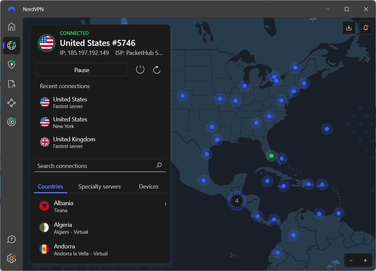Click the CONNECTED status label

[74, 33]
